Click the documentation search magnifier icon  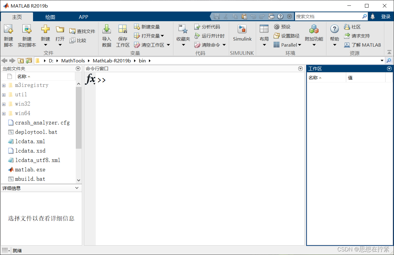[365, 17]
